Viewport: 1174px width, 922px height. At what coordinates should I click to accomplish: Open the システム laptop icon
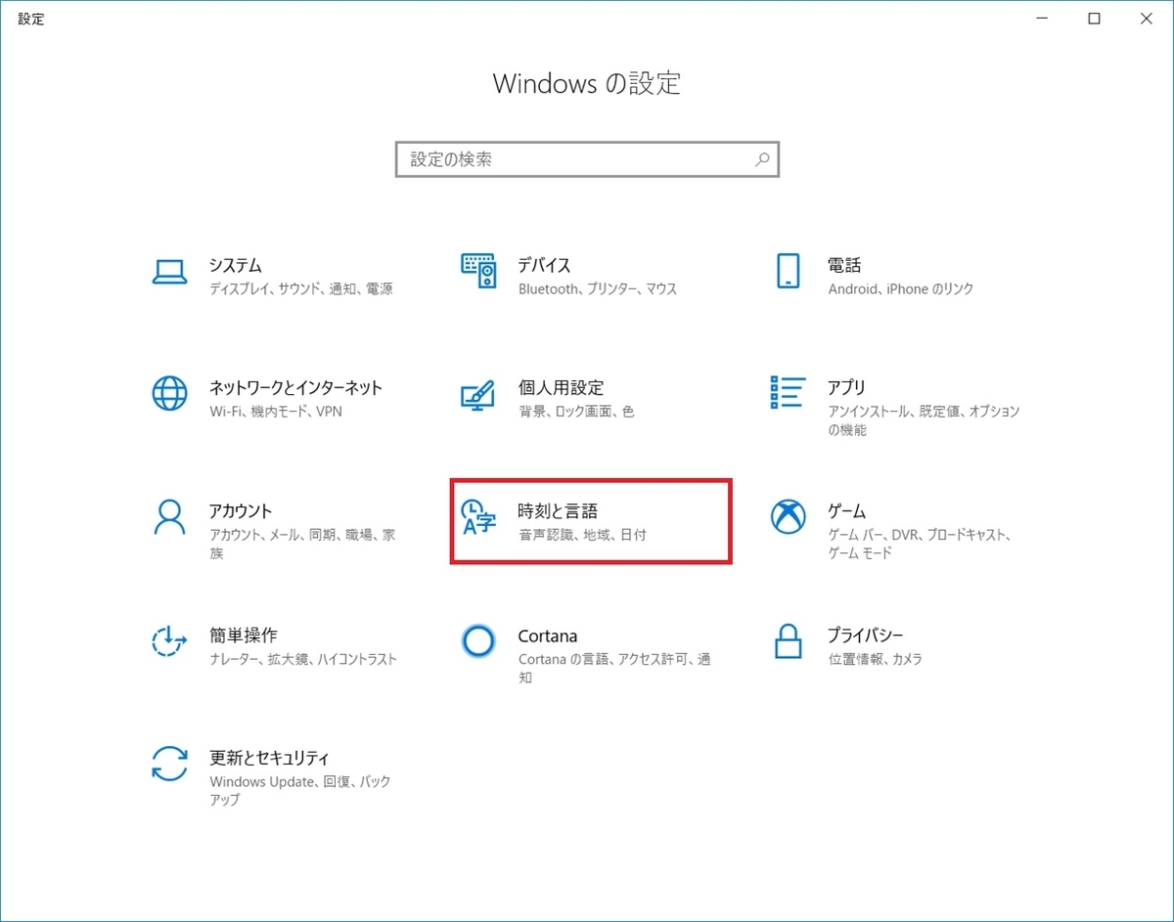click(x=169, y=272)
